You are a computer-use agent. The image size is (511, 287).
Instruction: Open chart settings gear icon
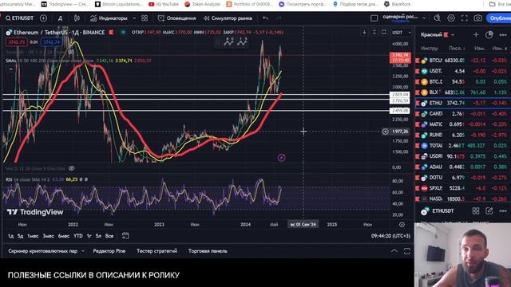451,18
